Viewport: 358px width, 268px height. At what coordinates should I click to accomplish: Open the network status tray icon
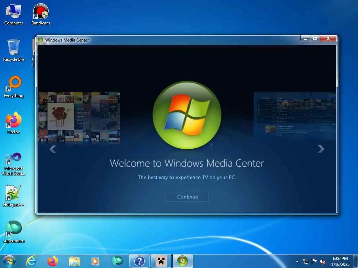(306, 261)
